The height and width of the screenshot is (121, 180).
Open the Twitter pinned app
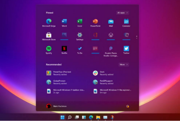[126, 50]
